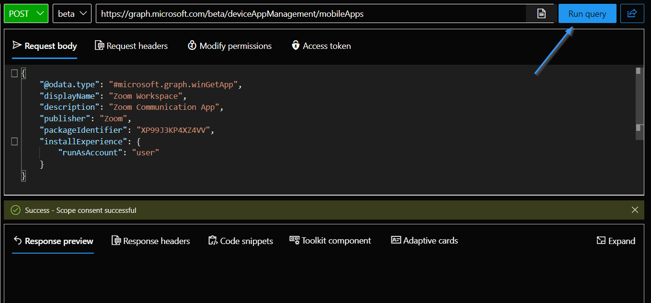The image size is (651, 303).
Task: Open the Code snippets tab
Action: coord(240,241)
